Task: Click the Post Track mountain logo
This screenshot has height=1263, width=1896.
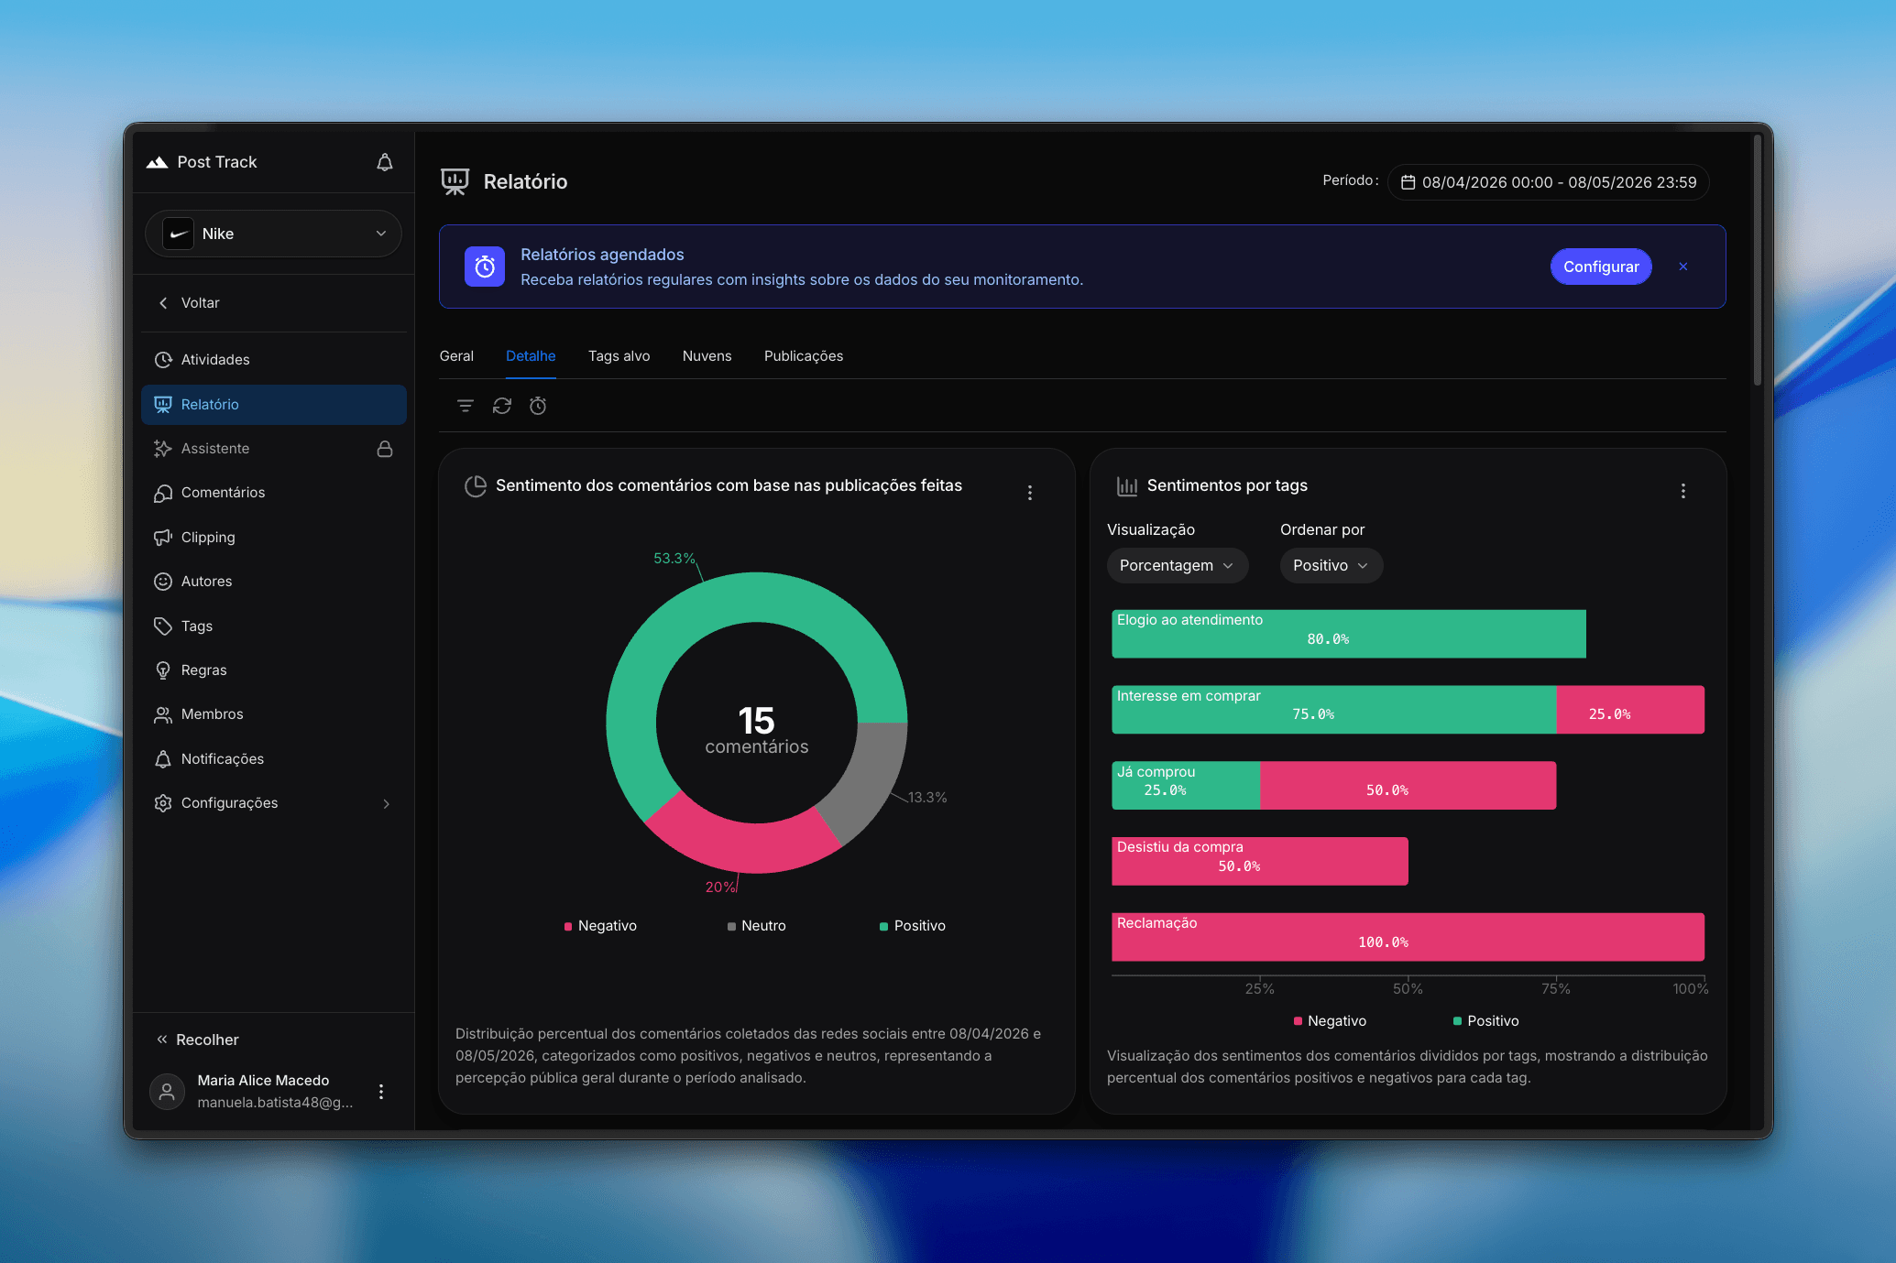Action: click(x=157, y=162)
